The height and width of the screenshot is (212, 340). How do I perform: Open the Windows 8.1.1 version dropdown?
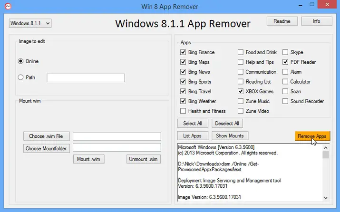pyautogui.click(x=30, y=23)
